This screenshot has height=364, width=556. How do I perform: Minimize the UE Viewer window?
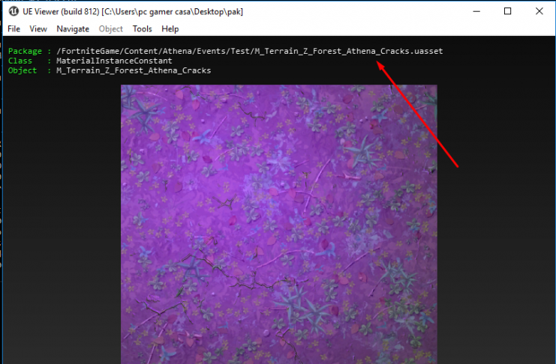pyautogui.click(x=476, y=11)
